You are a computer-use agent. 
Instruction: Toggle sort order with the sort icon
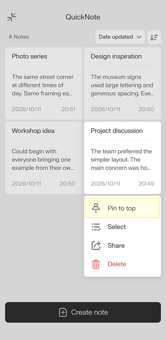click(154, 37)
